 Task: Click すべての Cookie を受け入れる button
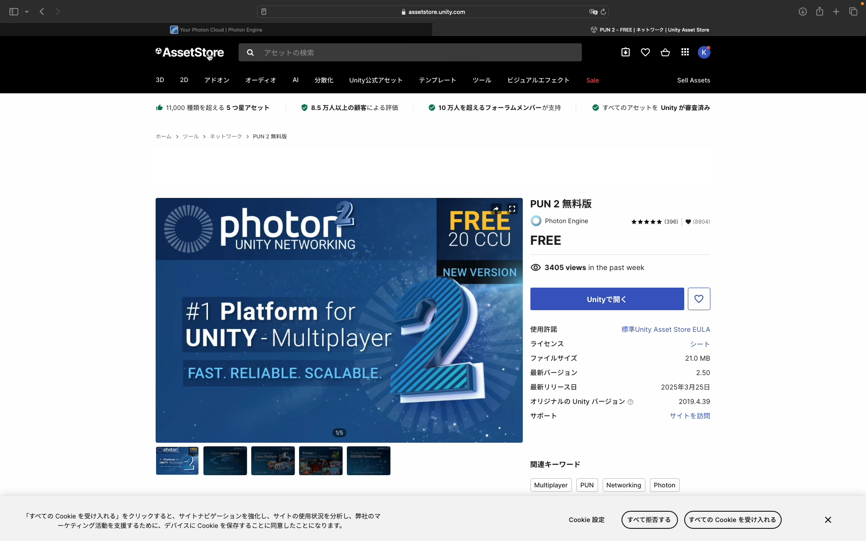click(x=733, y=520)
